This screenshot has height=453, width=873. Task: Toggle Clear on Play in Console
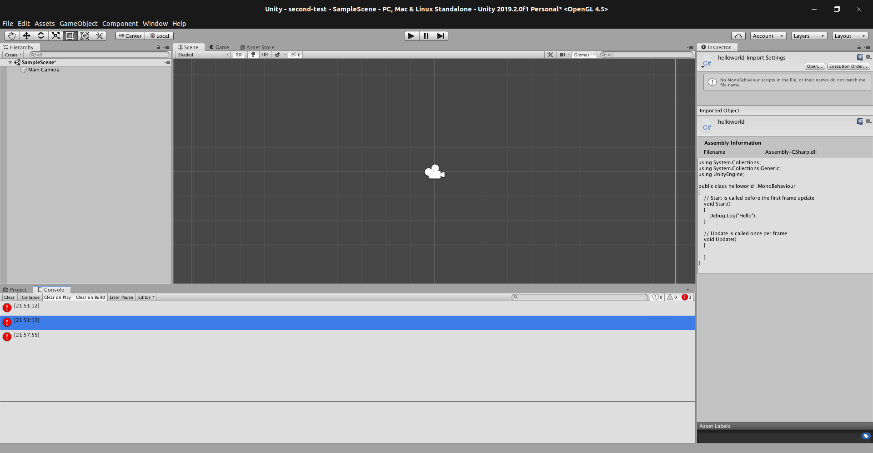pyautogui.click(x=57, y=297)
